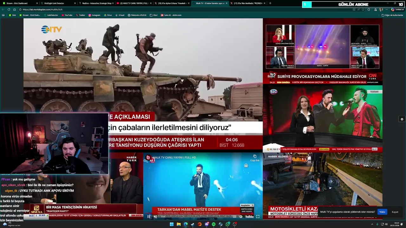Open read aloud icon in address bar
Viewport: 406px width, 228px height.
coord(359,9)
